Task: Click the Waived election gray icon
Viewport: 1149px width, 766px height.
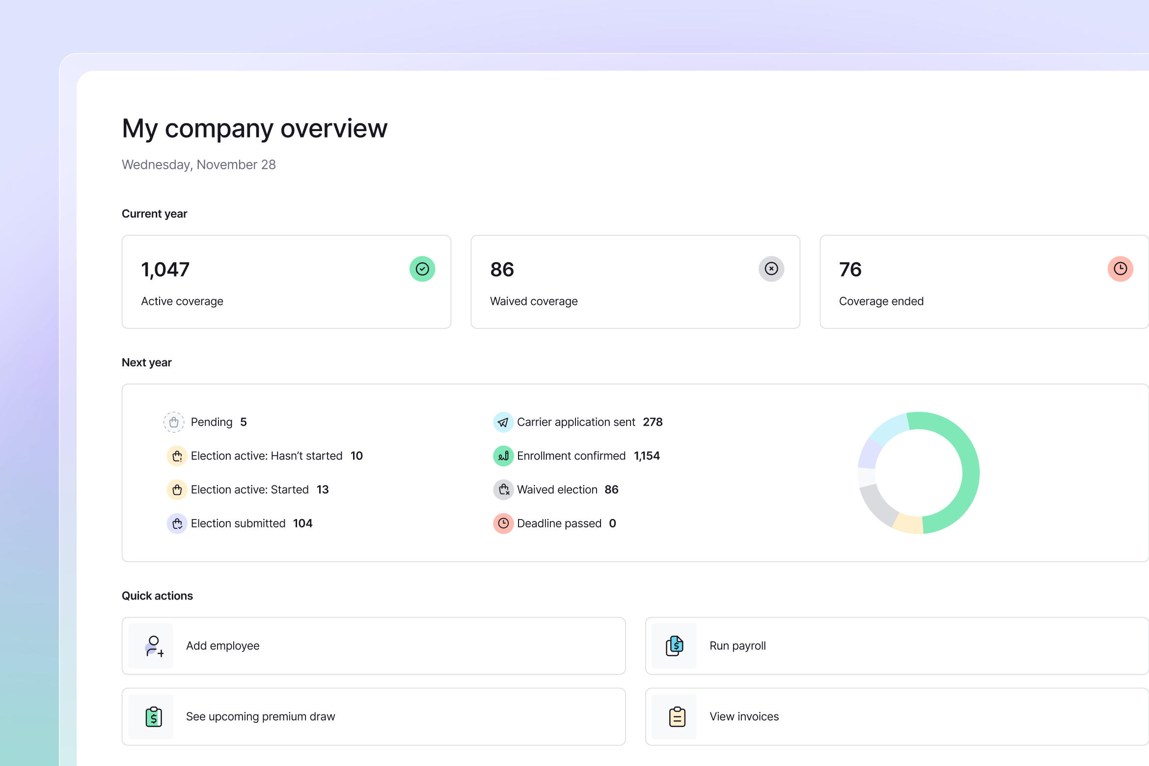Action: click(x=503, y=490)
